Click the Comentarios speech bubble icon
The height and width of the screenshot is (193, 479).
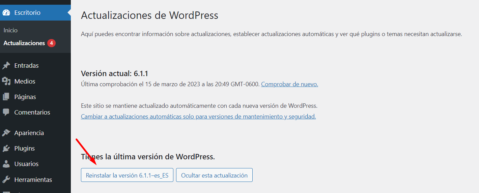click(6, 112)
